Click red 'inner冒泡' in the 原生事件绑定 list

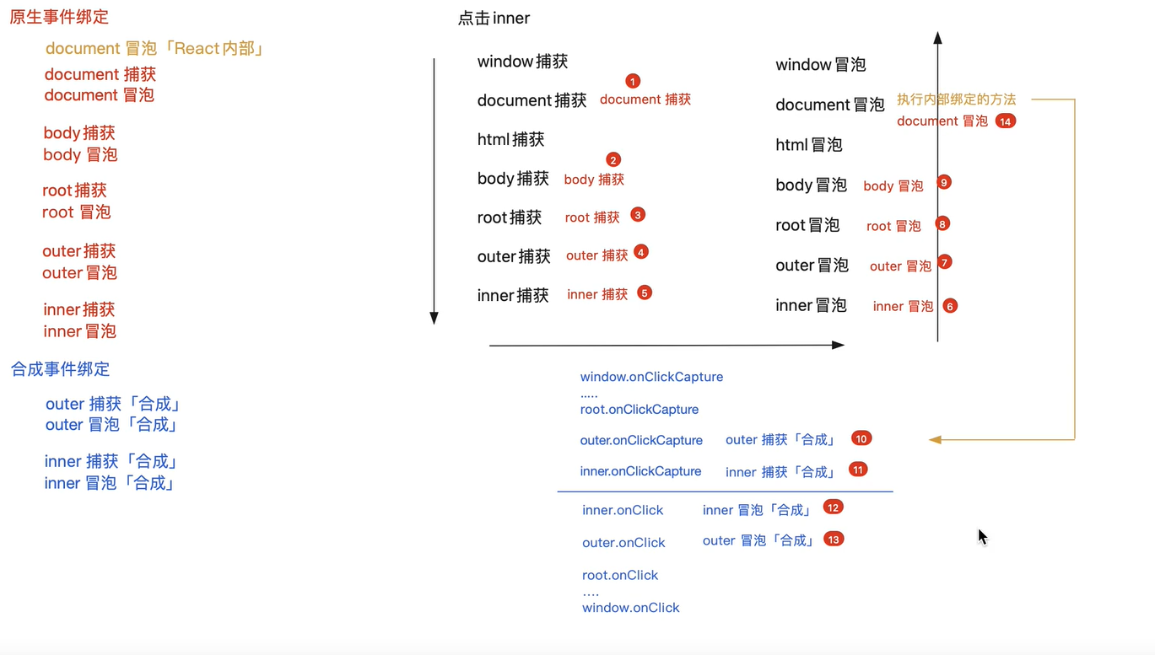coord(80,331)
